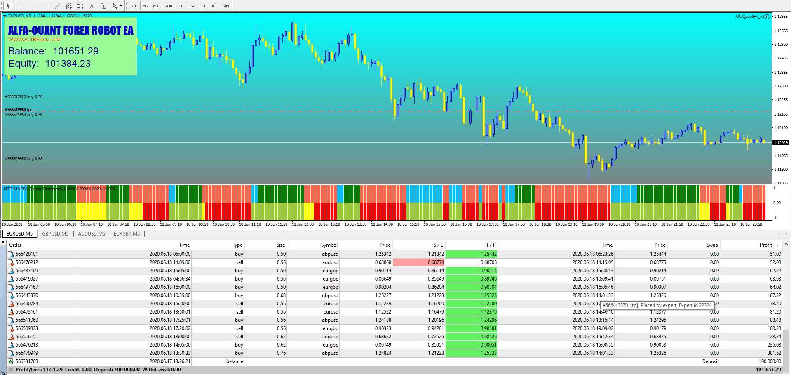Click order icon for 566420101

coord(11,254)
